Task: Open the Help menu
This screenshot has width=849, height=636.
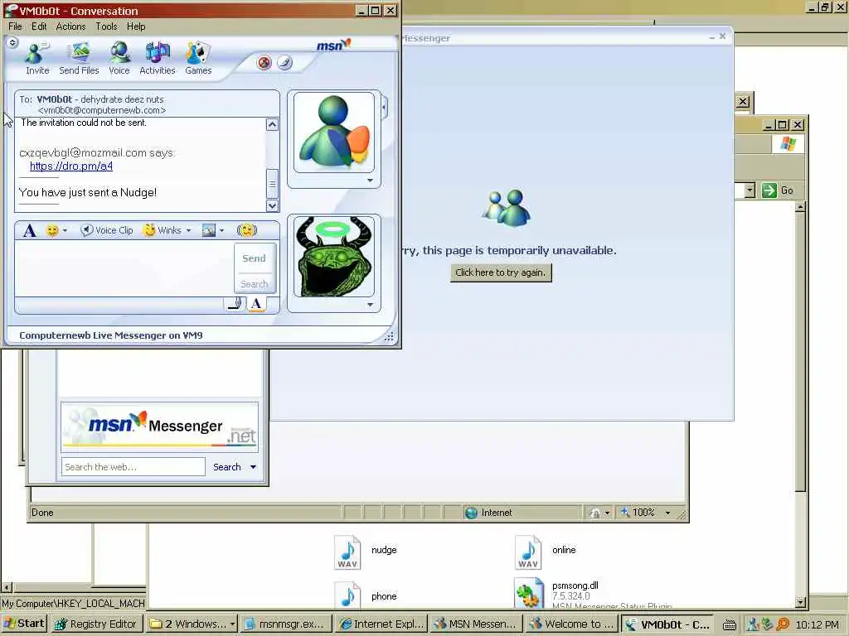Action: 136,26
